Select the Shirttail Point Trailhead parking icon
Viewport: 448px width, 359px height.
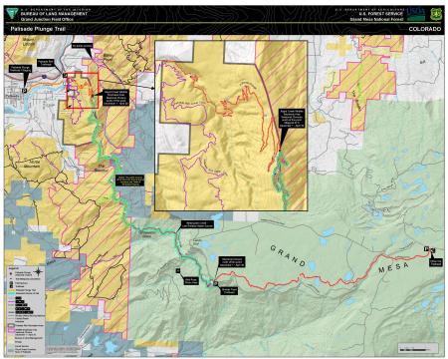point(216,283)
